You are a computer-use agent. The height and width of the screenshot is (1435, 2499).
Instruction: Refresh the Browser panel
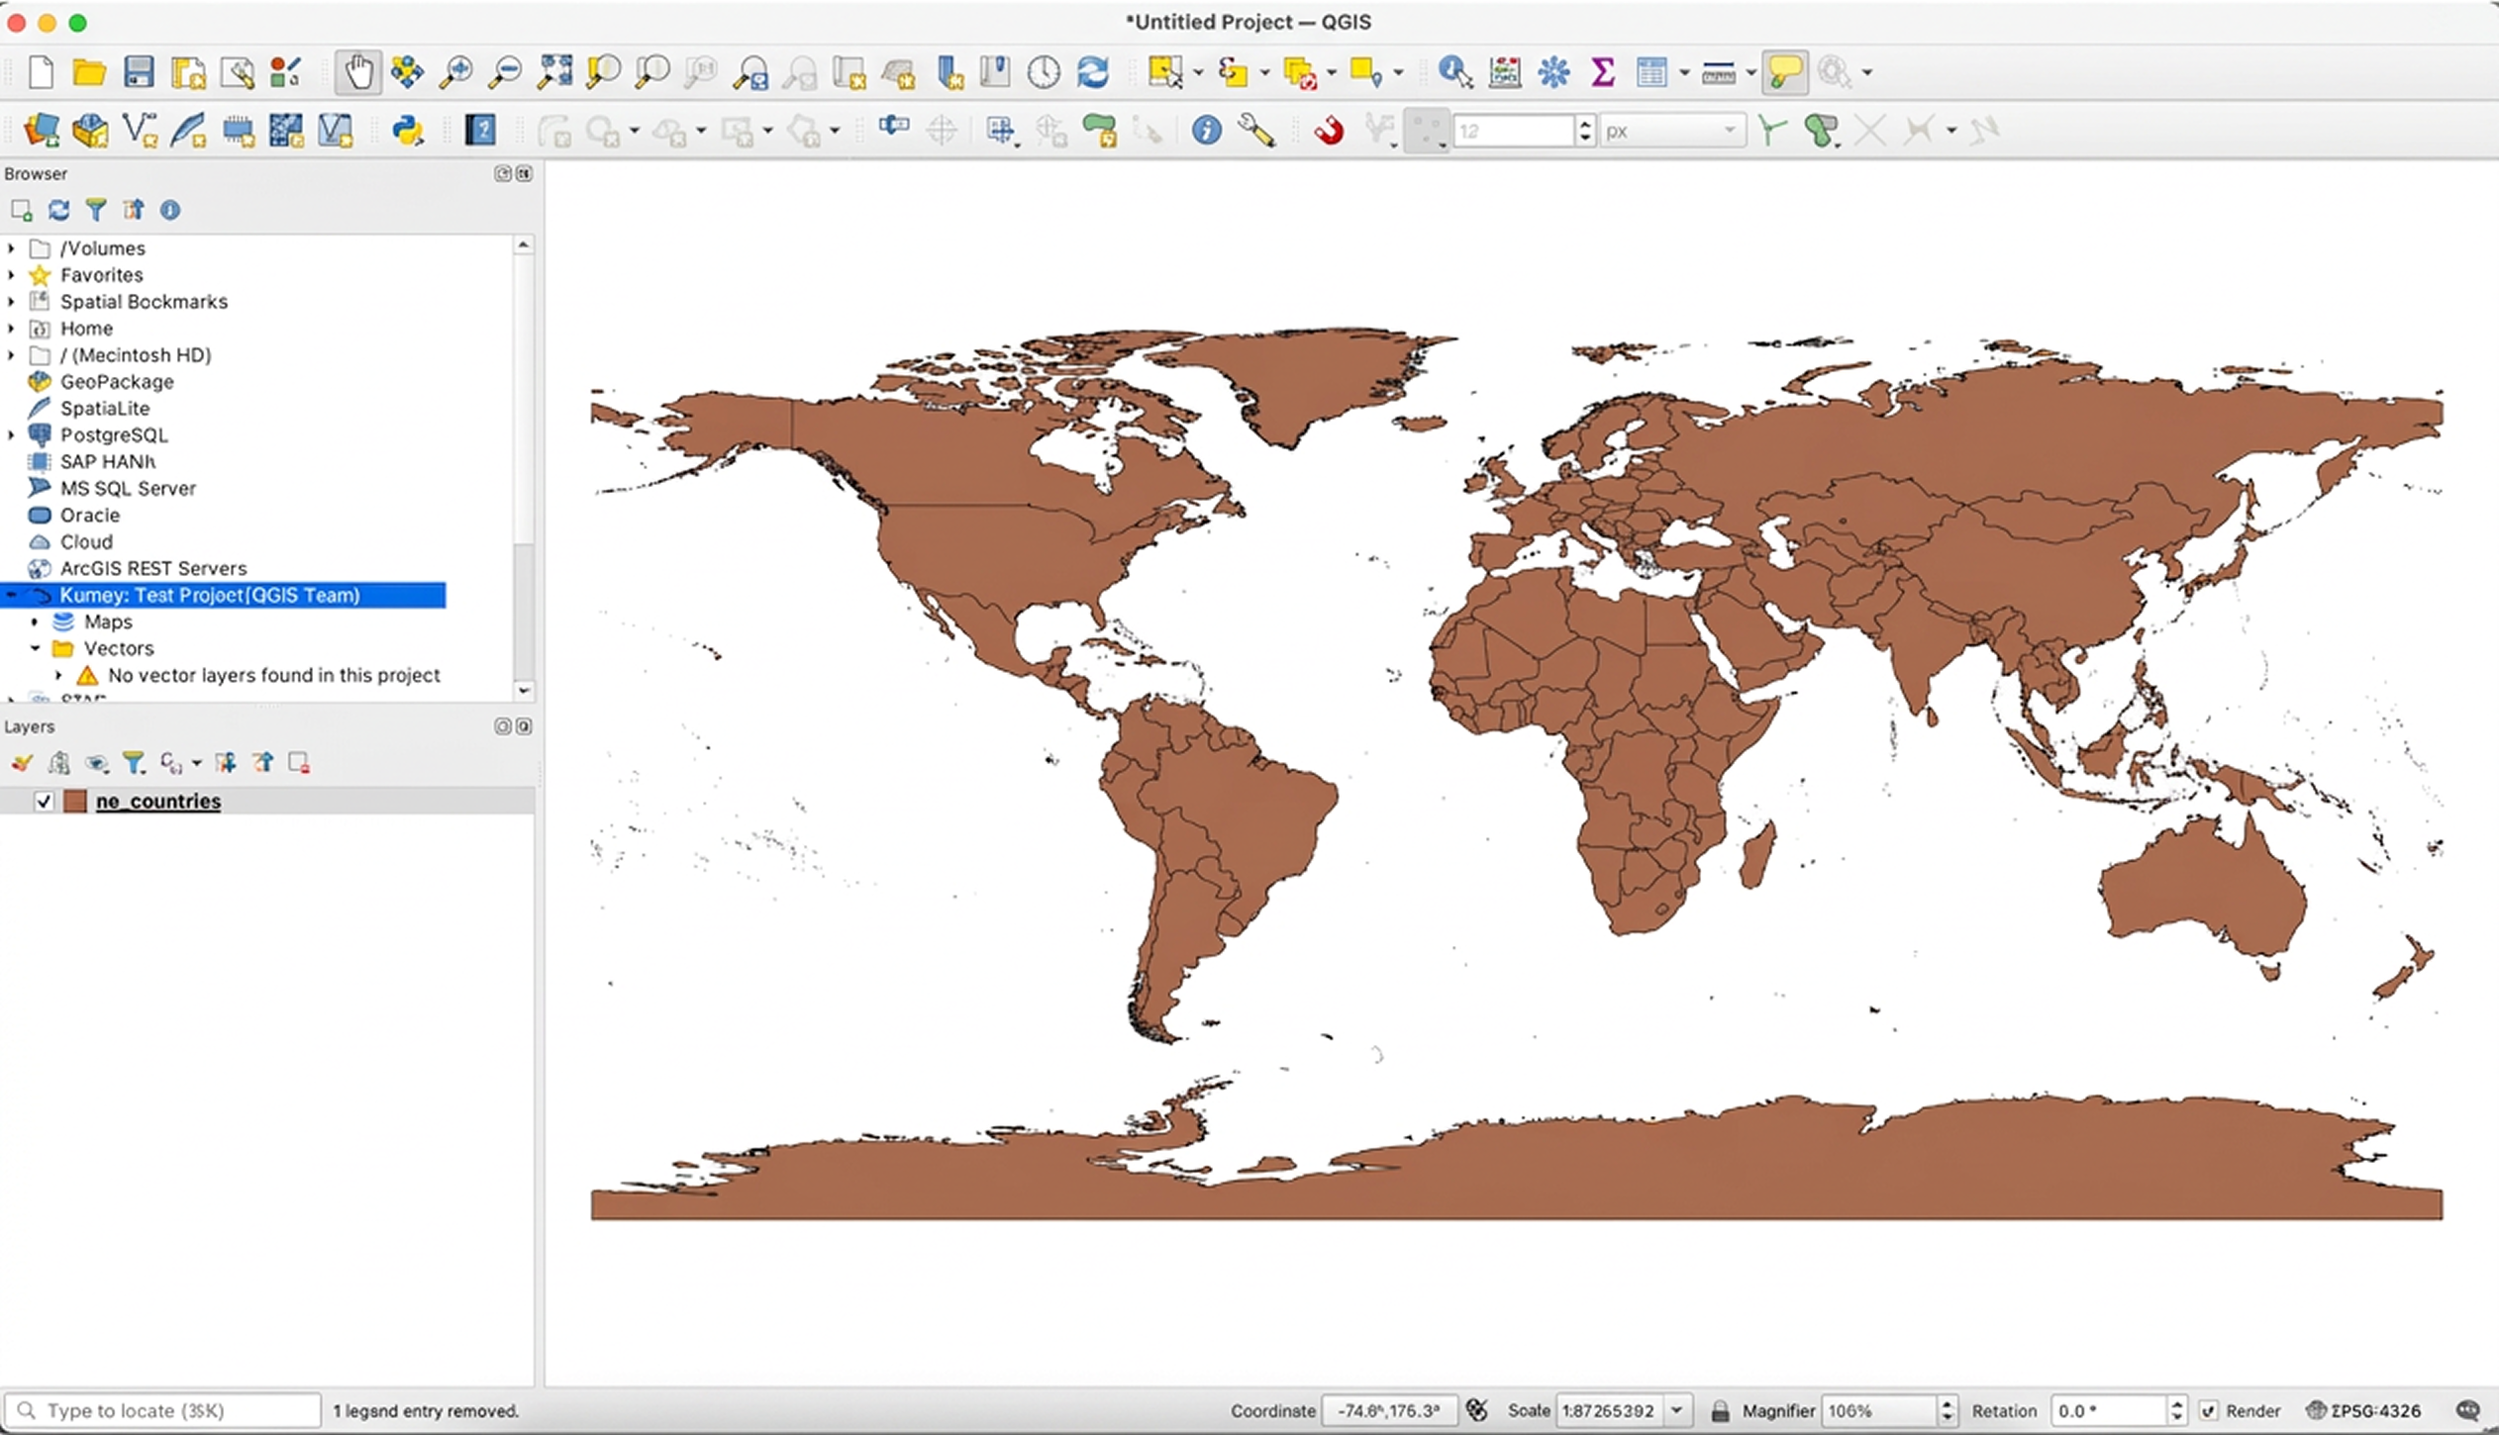(x=58, y=209)
